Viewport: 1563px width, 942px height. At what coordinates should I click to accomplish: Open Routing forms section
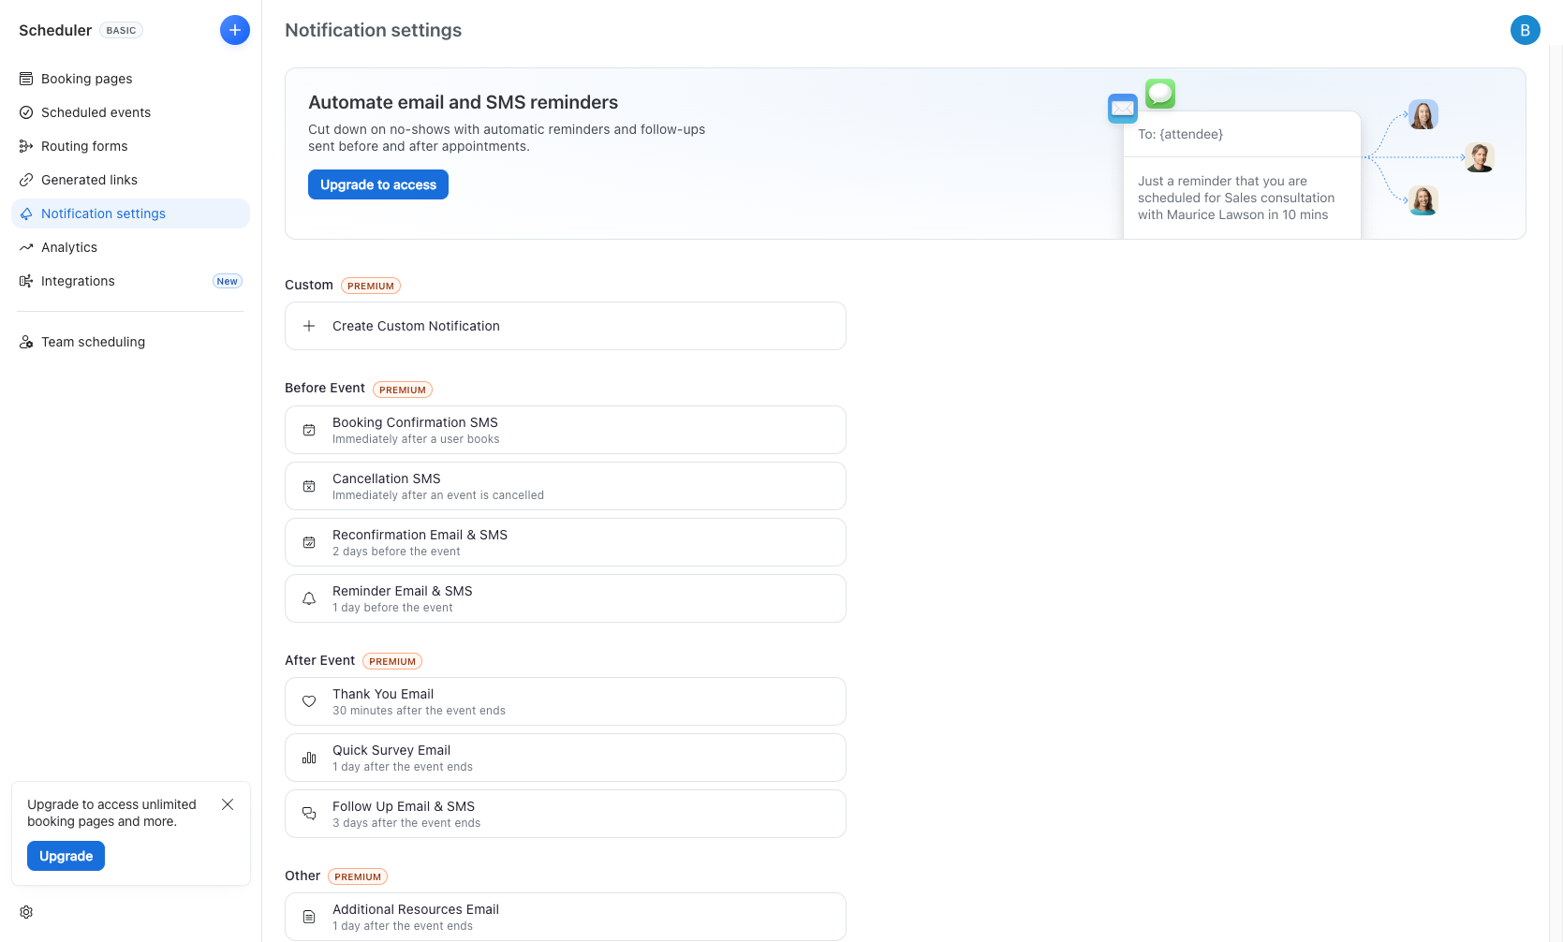point(130,146)
